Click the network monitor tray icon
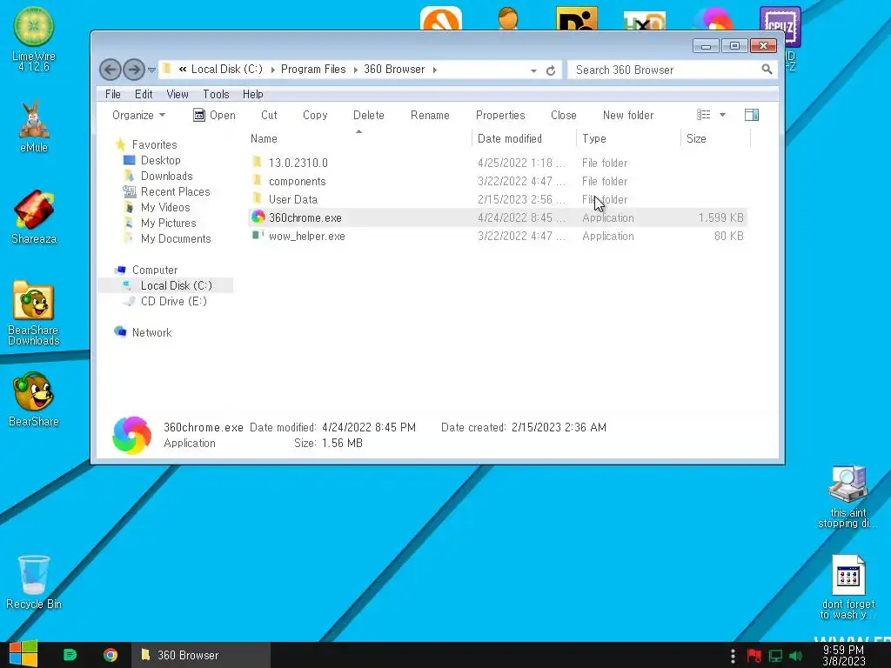This screenshot has height=668, width=891. pyautogui.click(x=775, y=656)
